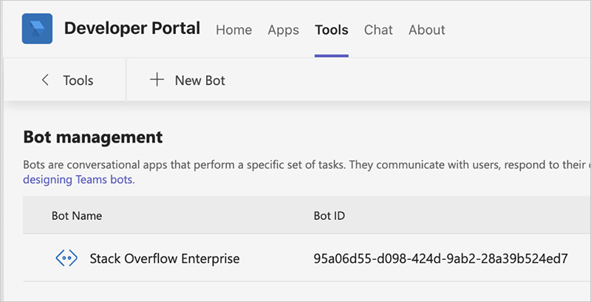The image size is (591, 302).
Task: Click the Bot management heading
Action: click(x=92, y=137)
